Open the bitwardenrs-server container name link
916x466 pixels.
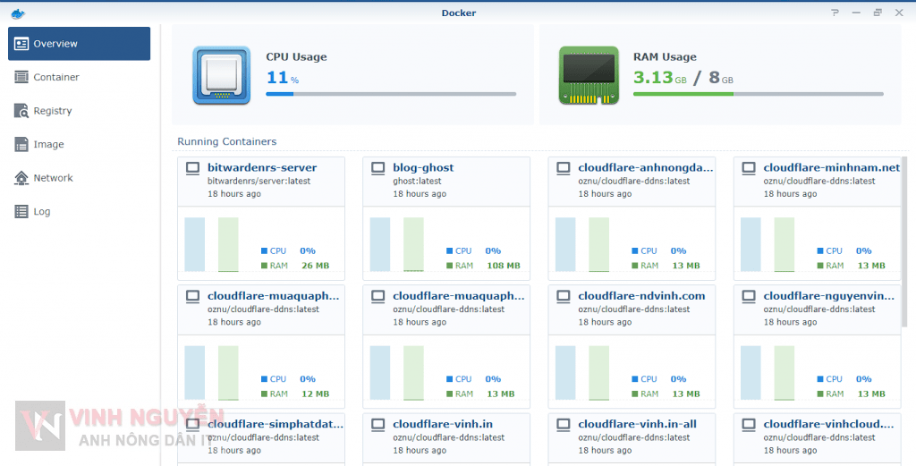[262, 167]
